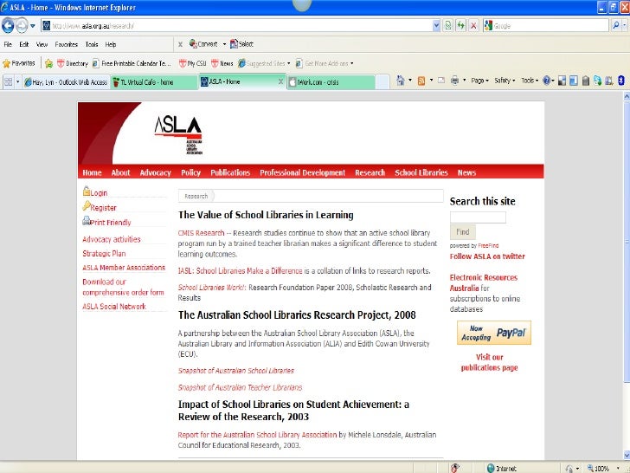Open the Strategic Plan sidebar link
Image resolution: width=630 pixels, height=473 pixels.
pyautogui.click(x=104, y=254)
